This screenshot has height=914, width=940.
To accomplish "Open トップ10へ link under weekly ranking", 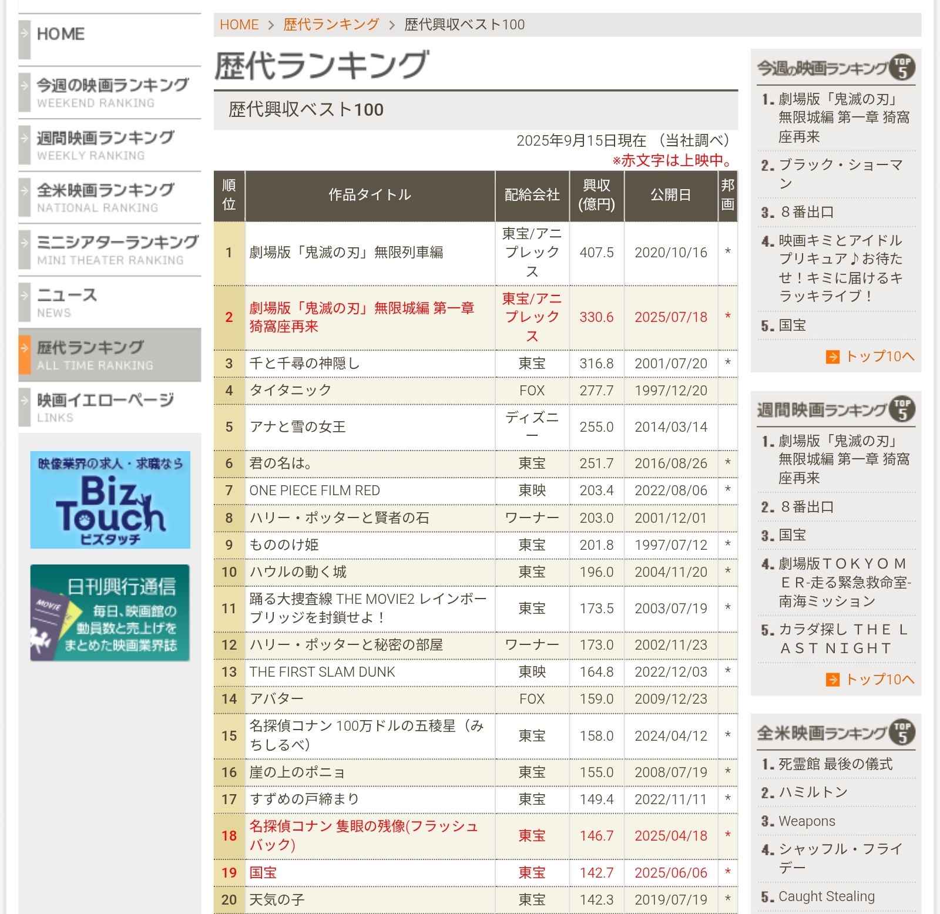I will click(x=879, y=680).
